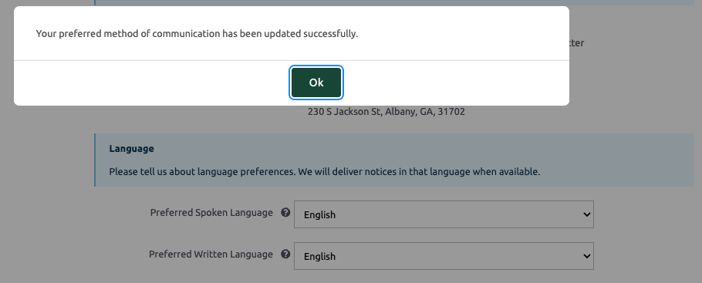Image resolution: width=702 pixels, height=283 pixels.
Task: Select the Preferred Written Language label text
Action: coord(211,254)
